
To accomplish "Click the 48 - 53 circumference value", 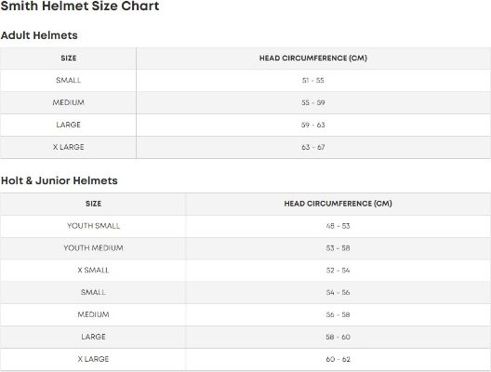I will [338, 226].
